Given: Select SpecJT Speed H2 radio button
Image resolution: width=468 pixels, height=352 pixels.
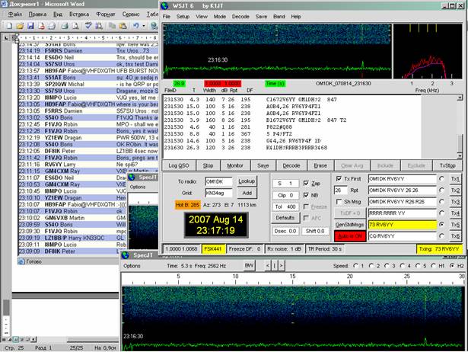Looking at the screenshot, I should 453,266.
